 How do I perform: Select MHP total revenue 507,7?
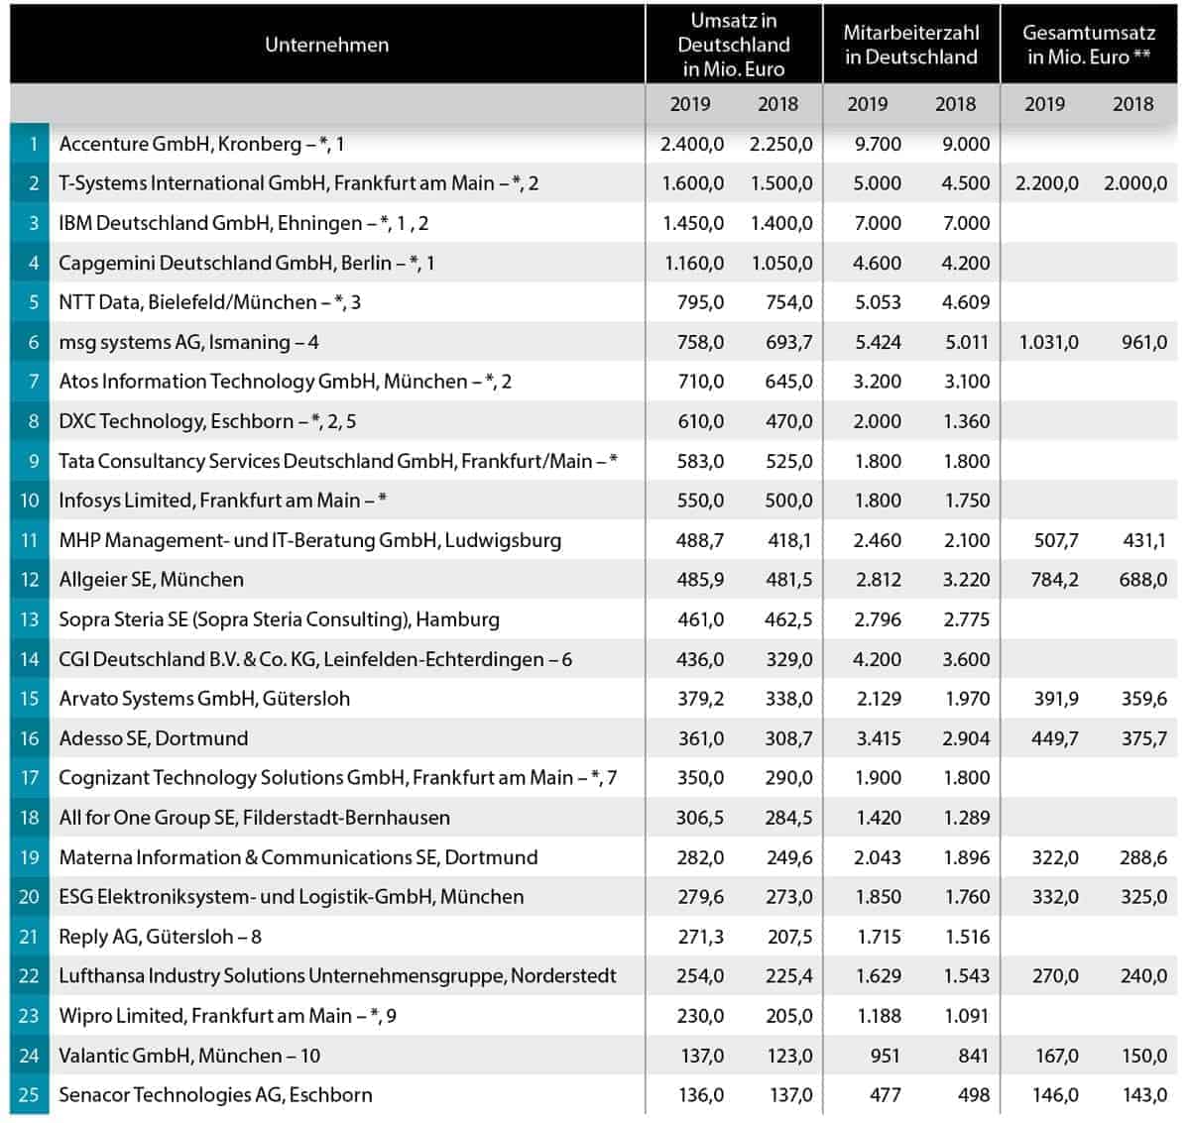tap(1055, 540)
